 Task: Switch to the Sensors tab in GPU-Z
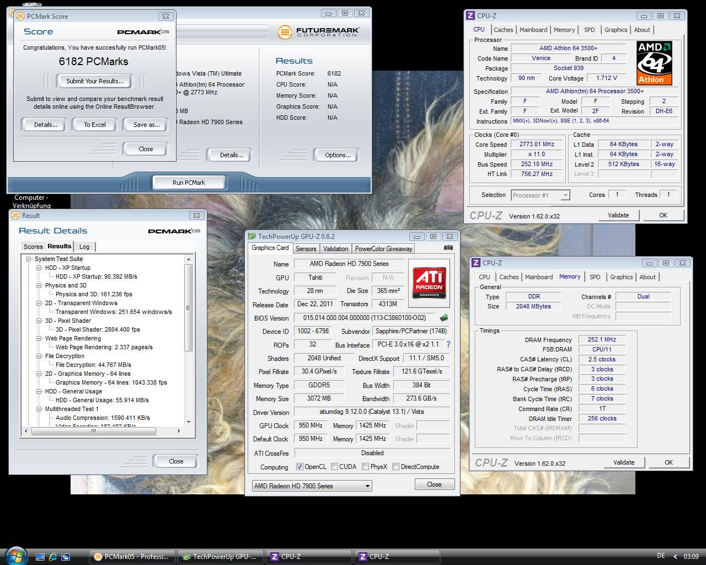click(306, 249)
